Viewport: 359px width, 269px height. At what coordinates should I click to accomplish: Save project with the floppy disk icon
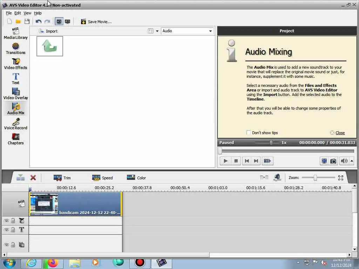click(27, 21)
